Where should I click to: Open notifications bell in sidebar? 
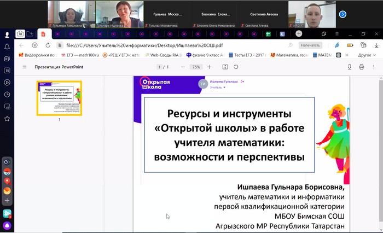pos(7,46)
